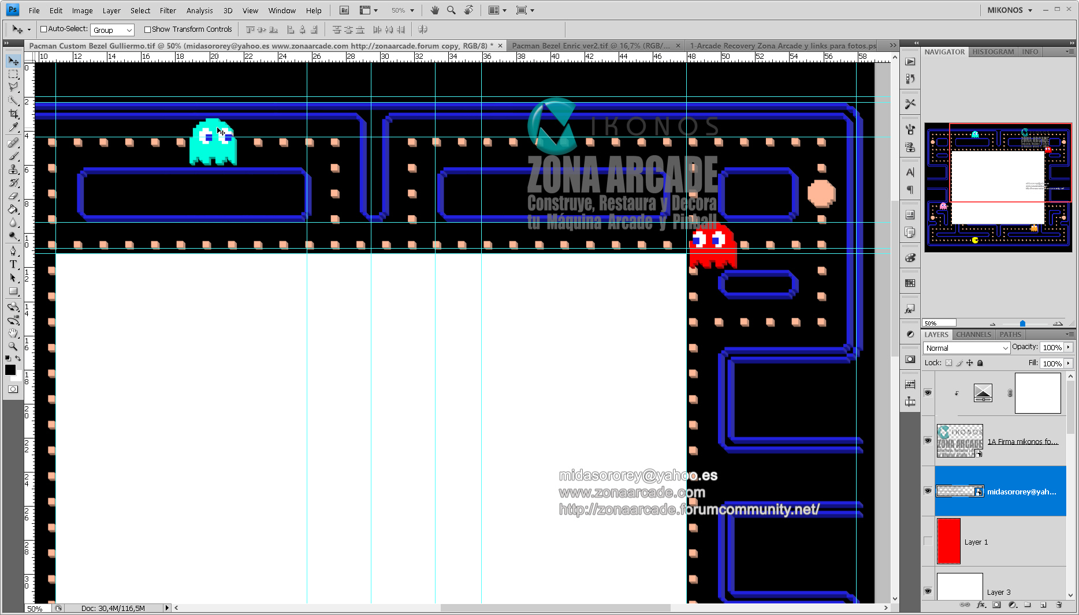Click the Create new layer icon
Viewport: 1079px width, 615px height.
[x=1042, y=605]
